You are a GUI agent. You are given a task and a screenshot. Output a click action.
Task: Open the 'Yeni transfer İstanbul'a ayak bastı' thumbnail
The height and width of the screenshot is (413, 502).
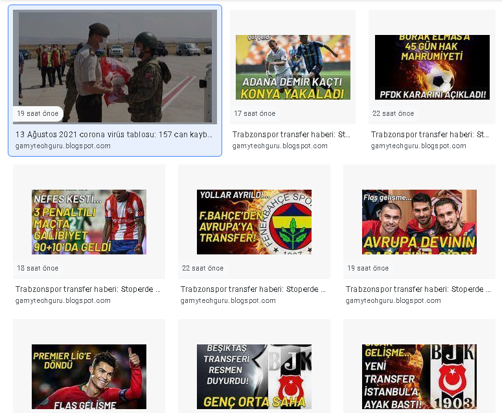419,377
